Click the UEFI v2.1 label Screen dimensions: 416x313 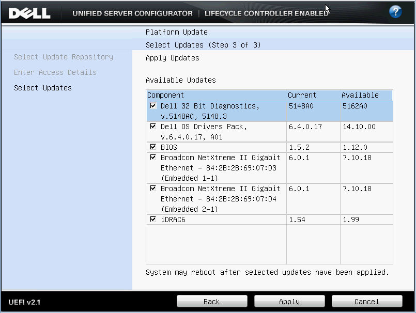pos(24,302)
